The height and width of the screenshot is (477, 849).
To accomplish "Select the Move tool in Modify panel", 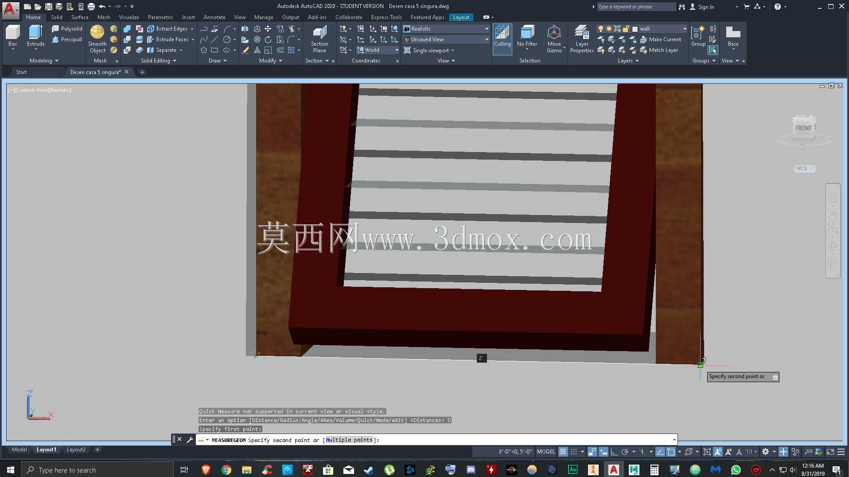I will pyautogui.click(x=268, y=29).
